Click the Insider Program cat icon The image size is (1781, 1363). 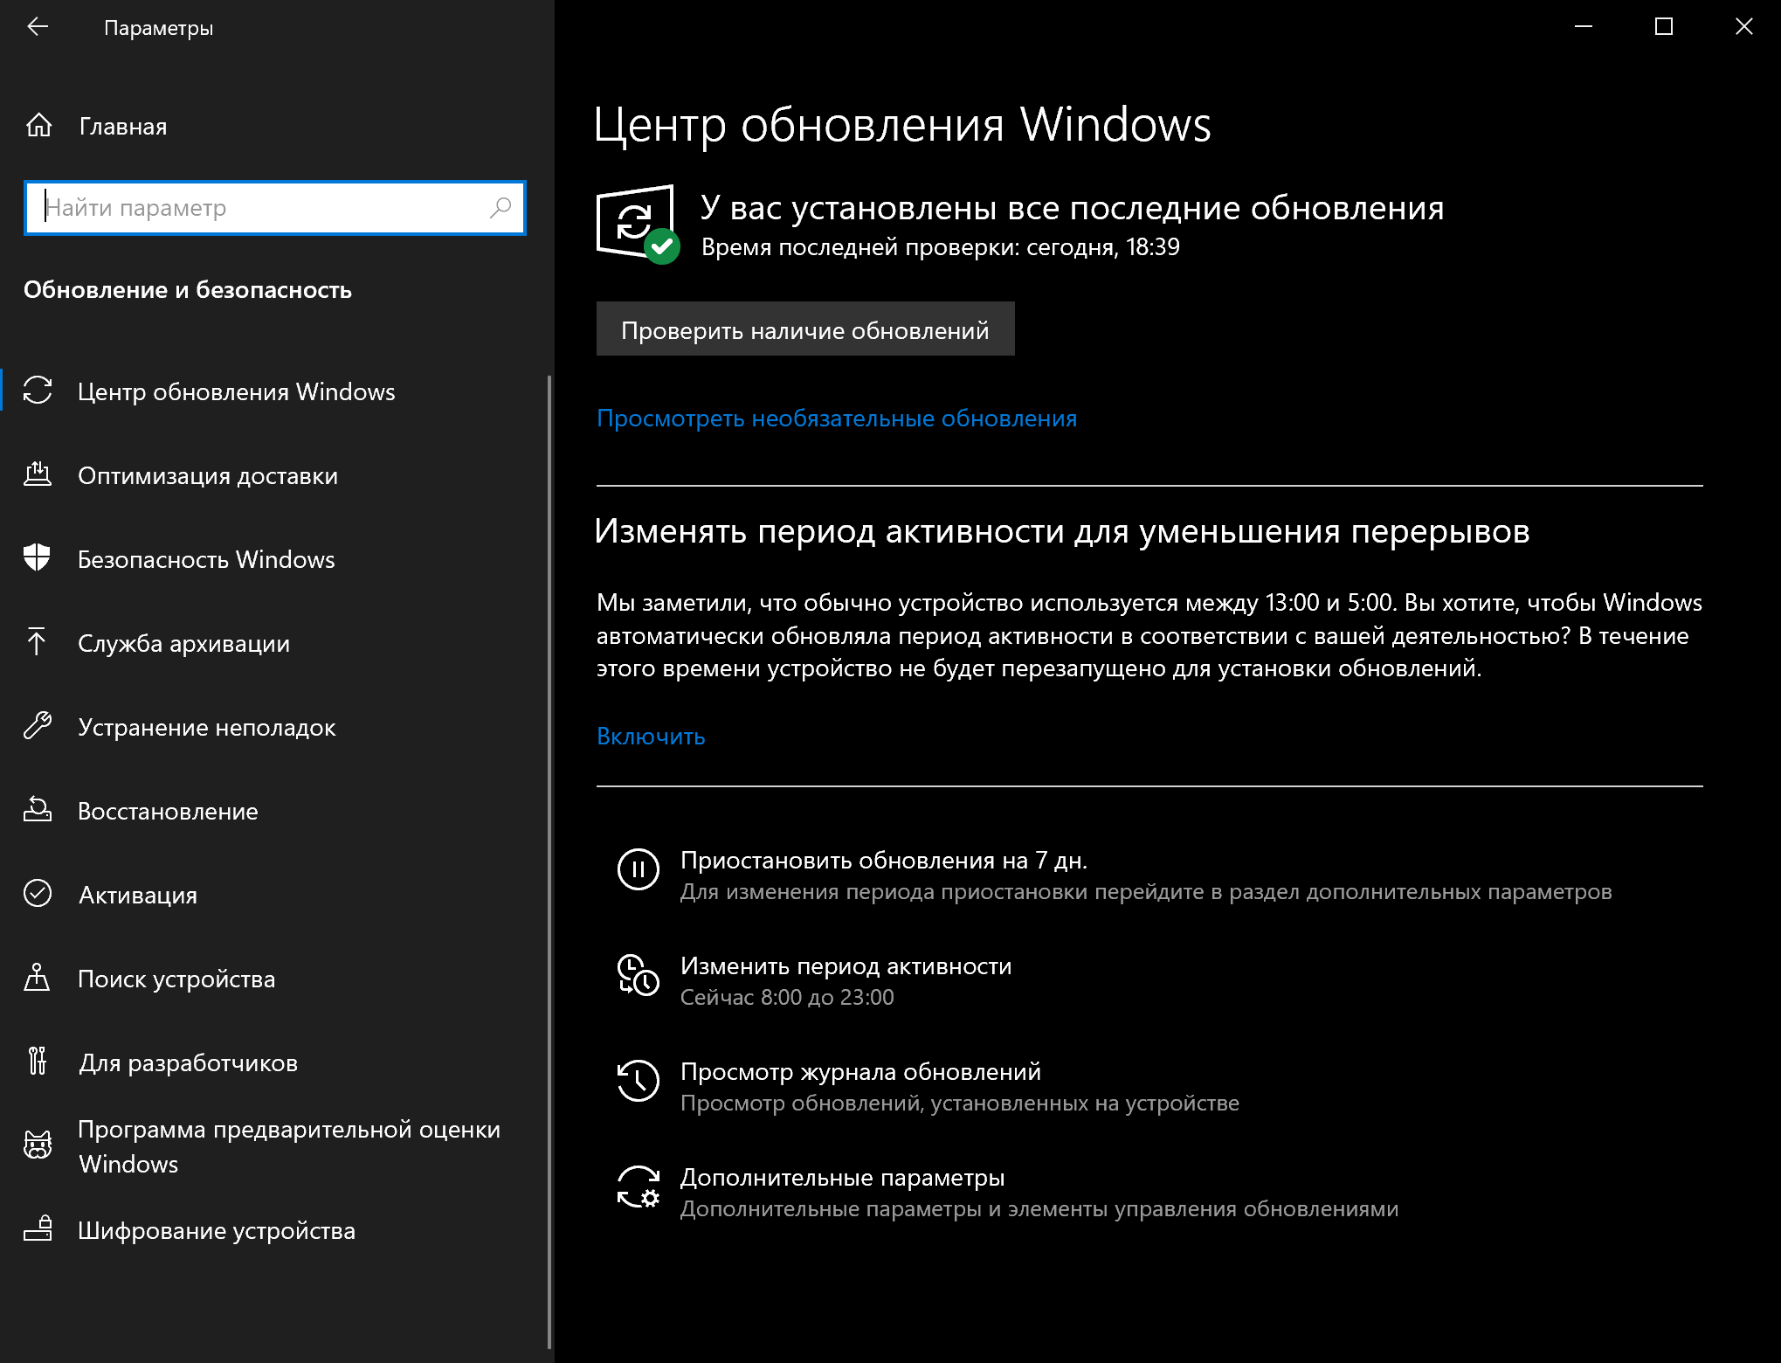[x=38, y=1145]
